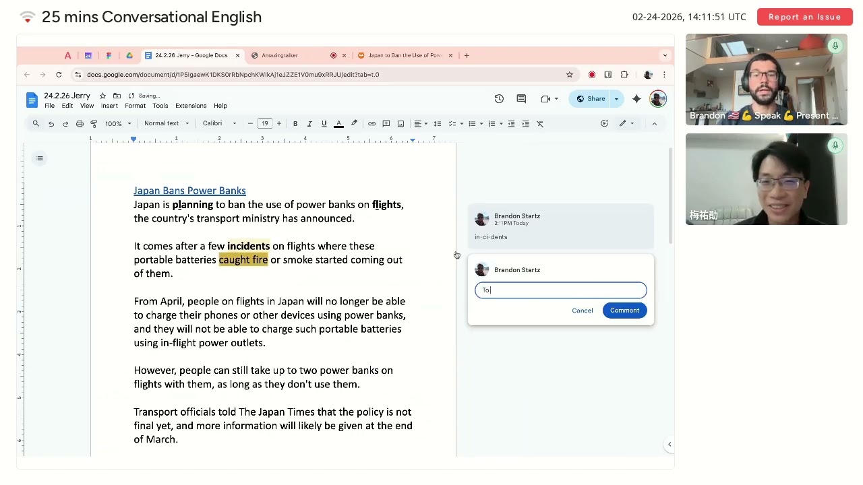Open the video call camera dropdown
This screenshot has height=485, width=863.
coord(549,99)
